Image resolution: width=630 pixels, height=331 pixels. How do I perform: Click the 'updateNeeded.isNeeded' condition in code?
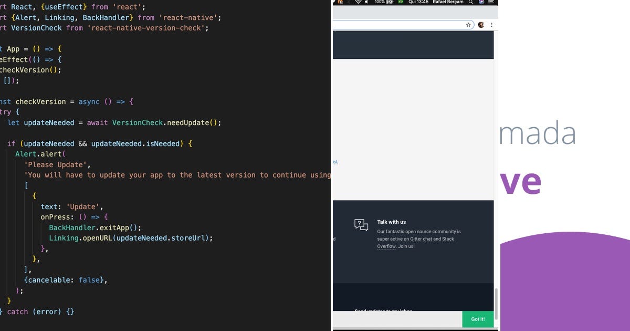point(135,143)
